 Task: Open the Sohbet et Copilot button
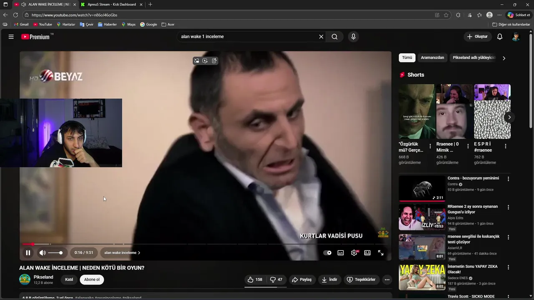(x=519, y=15)
